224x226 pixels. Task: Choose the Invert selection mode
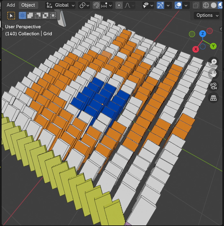45,15
